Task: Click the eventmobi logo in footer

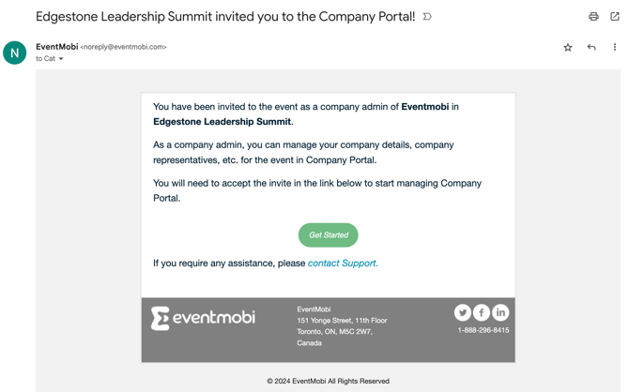Action: pos(204,319)
